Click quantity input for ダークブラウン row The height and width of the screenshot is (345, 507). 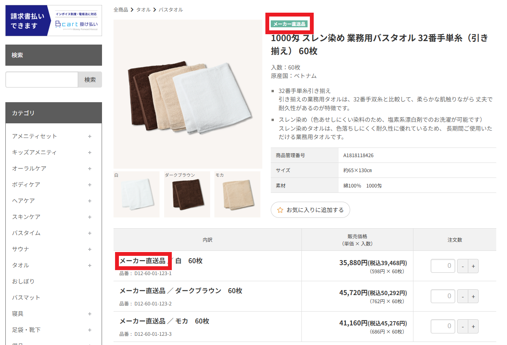443,296
